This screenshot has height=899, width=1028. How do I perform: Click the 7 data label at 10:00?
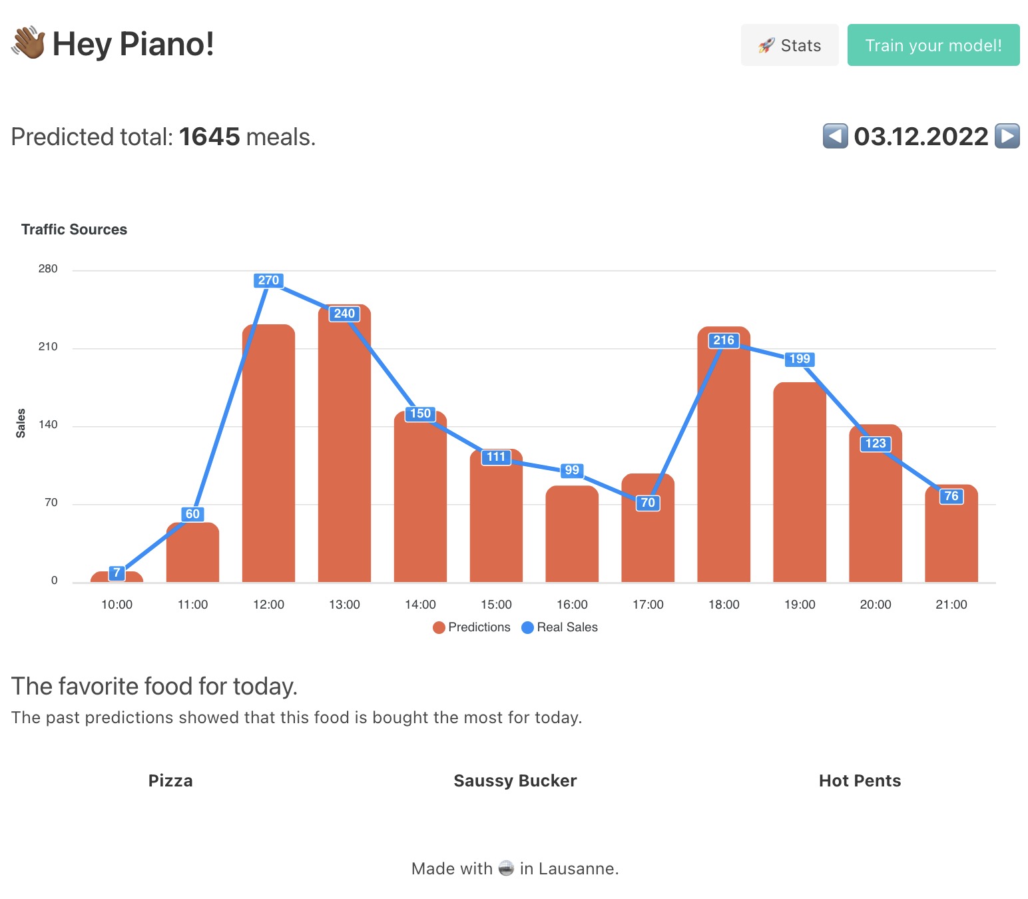(x=117, y=573)
